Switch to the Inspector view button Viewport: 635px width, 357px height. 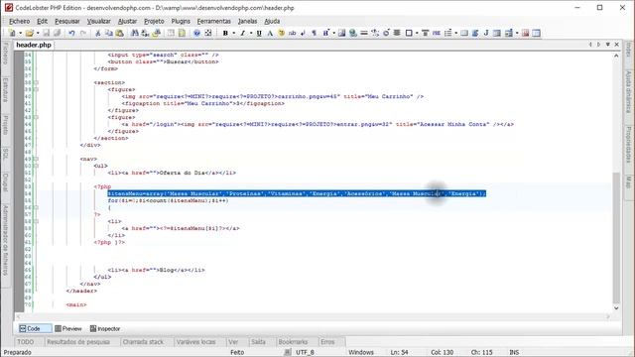(x=105, y=328)
